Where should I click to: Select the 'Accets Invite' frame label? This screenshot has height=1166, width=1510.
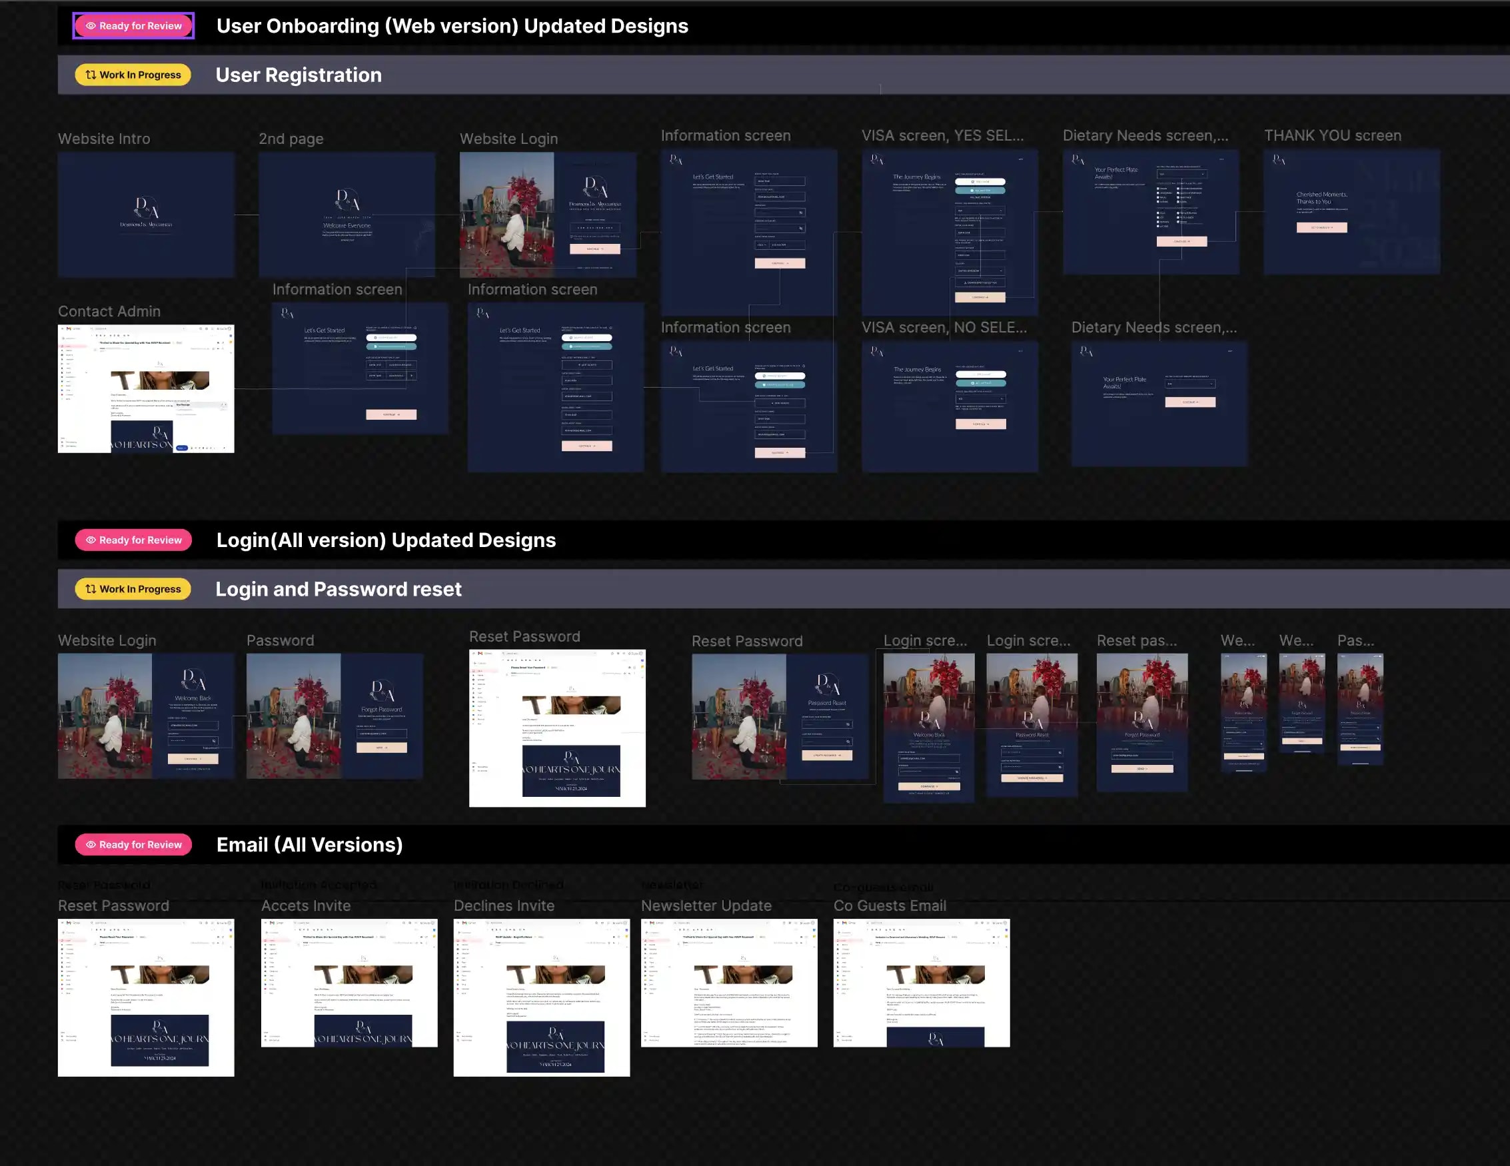click(x=306, y=905)
